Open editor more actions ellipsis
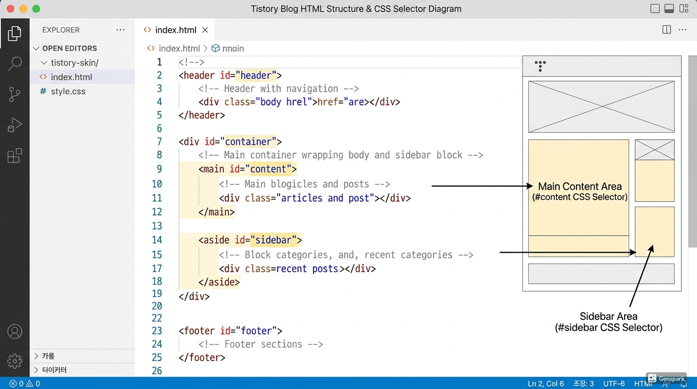Viewport: 697px width, 389px height. 683,30
